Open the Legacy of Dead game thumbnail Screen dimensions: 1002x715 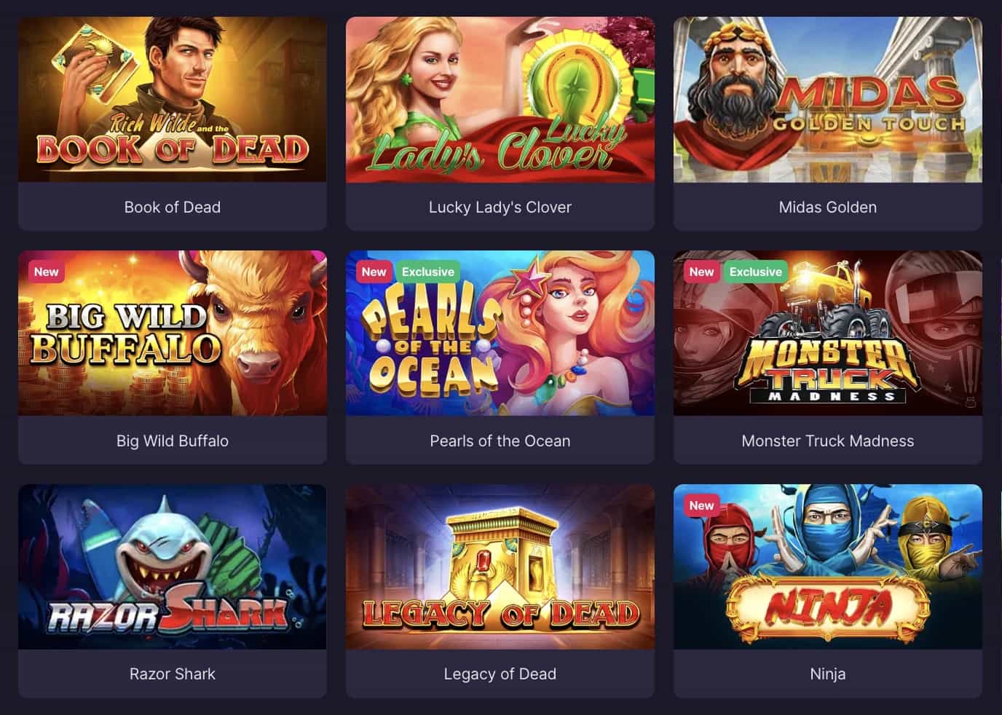point(500,566)
